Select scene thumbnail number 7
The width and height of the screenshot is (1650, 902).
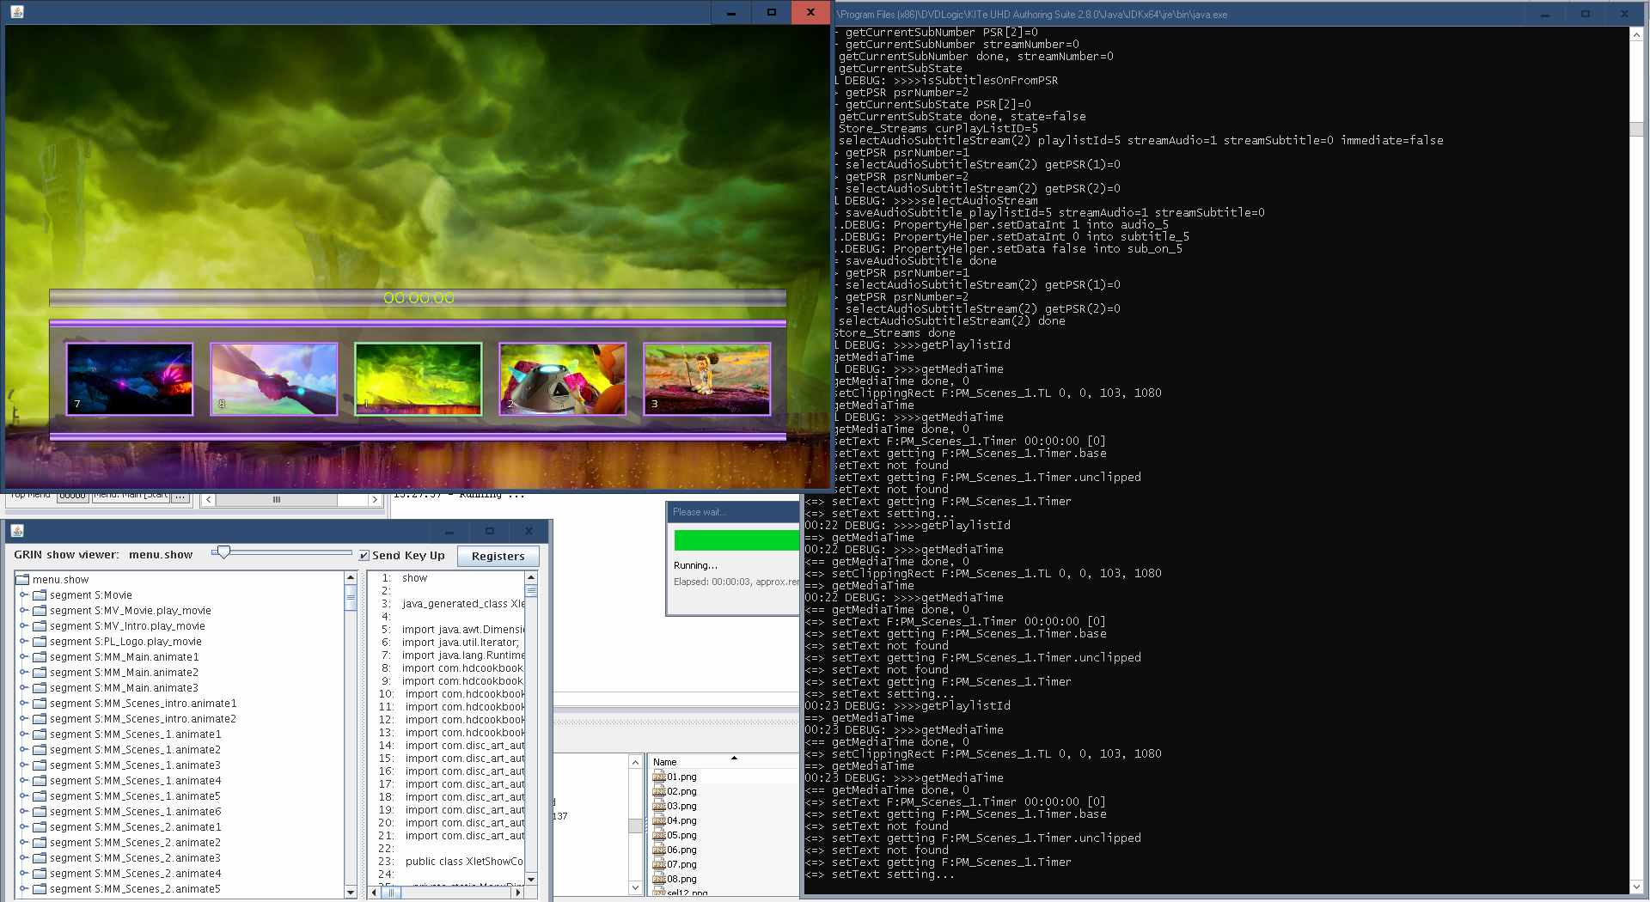coord(130,379)
